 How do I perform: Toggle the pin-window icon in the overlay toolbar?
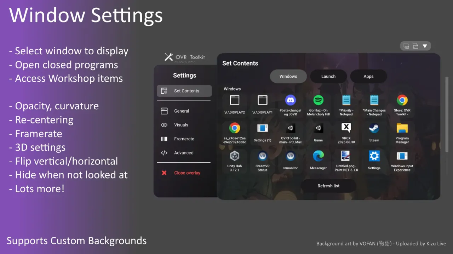406,46
